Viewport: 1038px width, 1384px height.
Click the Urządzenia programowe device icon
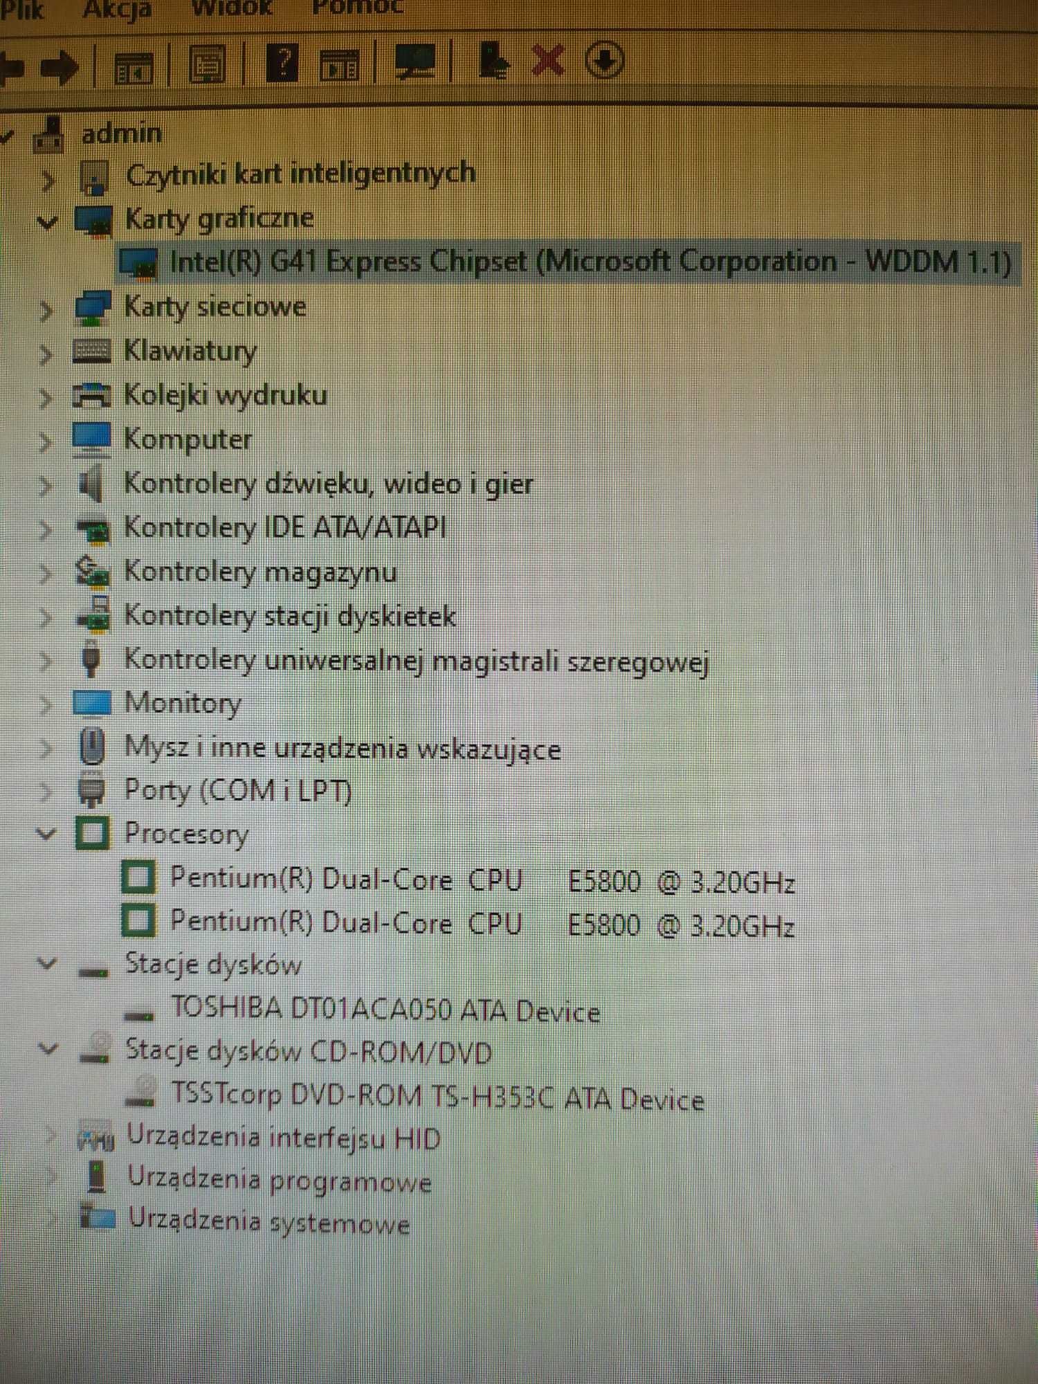click(x=97, y=1177)
